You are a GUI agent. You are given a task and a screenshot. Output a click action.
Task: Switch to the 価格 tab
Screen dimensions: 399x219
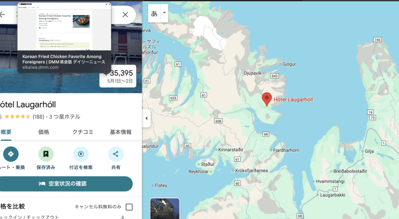(44, 132)
